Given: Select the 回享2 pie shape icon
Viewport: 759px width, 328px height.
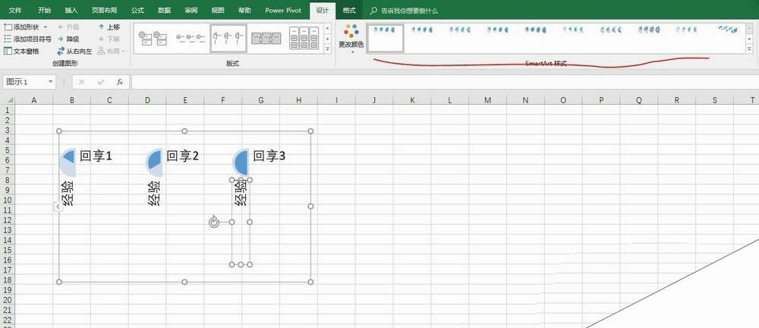Looking at the screenshot, I should (154, 159).
